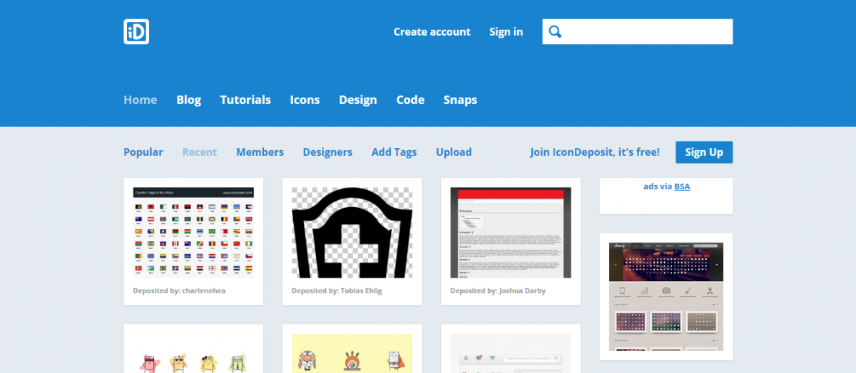Open the Designers tab
The image size is (856, 373).
coord(327,152)
